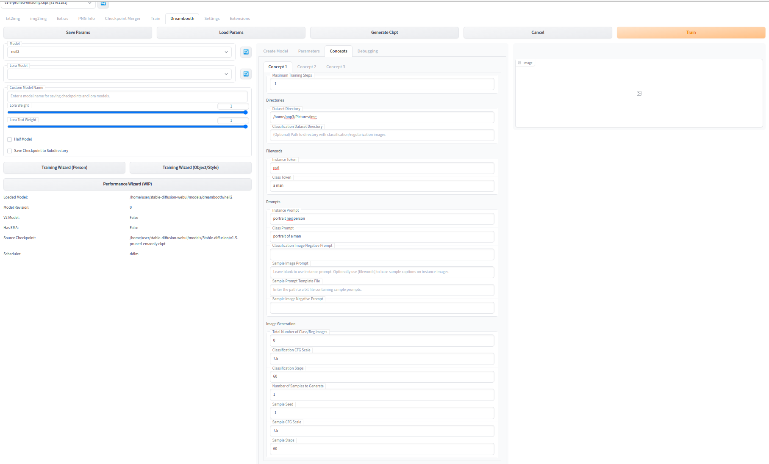
Task: Click Generate Ckpt button
Action: click(385, 33)
